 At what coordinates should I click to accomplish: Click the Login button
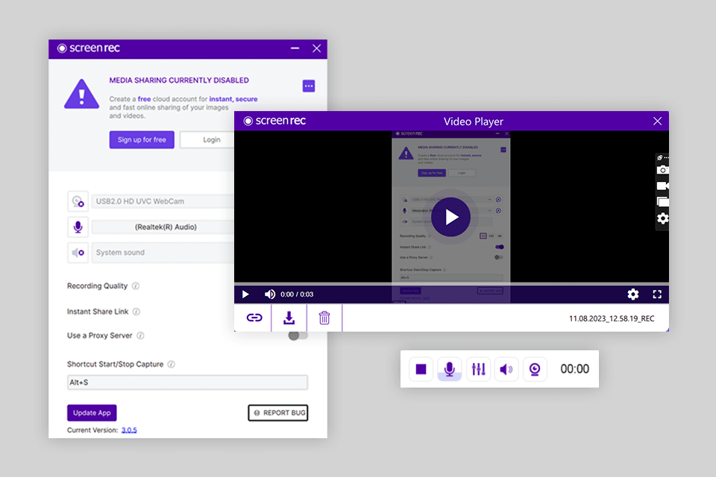click(207, 139)
